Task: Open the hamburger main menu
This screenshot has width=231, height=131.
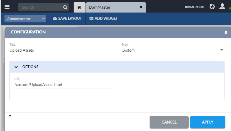Action: coord(7,7)
